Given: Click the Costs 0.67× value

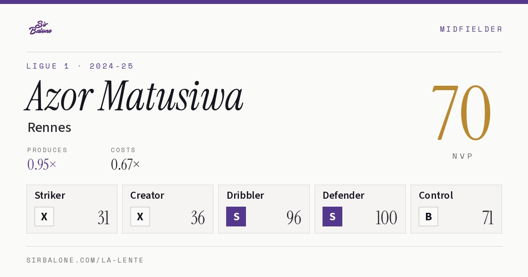Looking at the screenshot, I should (125, 164).
